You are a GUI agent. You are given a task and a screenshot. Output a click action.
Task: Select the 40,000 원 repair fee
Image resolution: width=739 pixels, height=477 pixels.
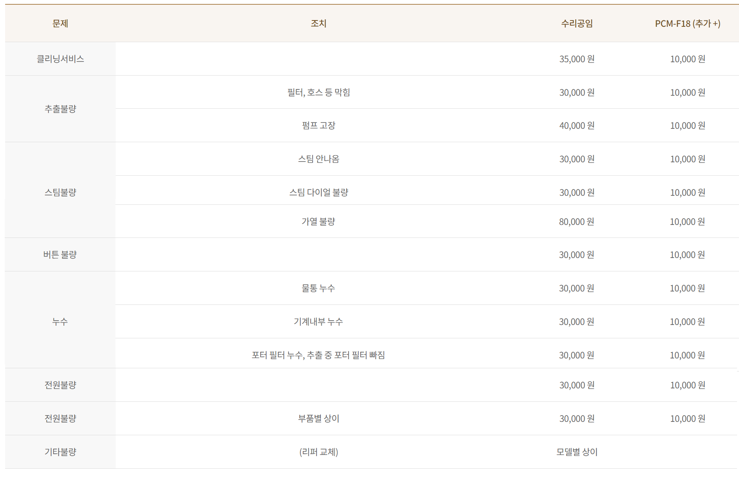(x=577, y=126)
